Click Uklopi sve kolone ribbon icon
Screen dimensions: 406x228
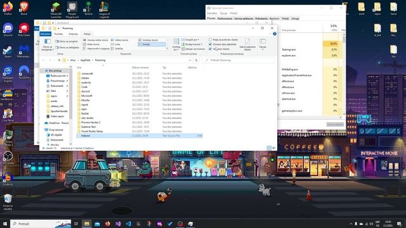(193, 49)
